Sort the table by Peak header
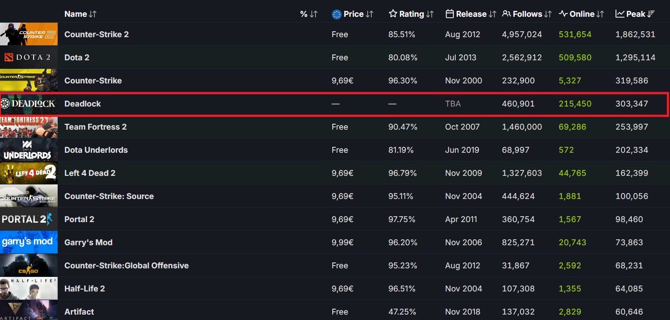The height and width of the screenshot is (320, 670). [x=635, y=14]
